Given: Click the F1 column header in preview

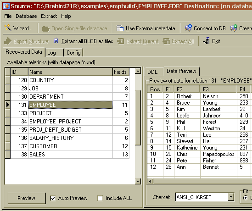Looking at the screenshot, I should coord(168,89).
